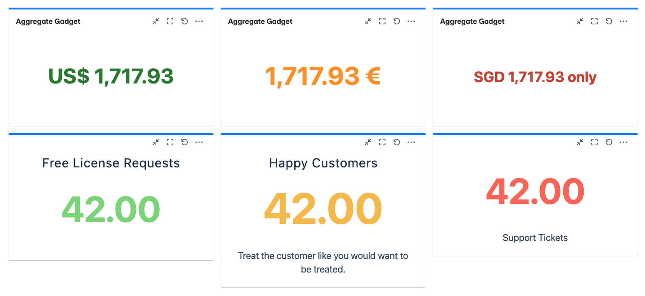Click the Support Tickets label
Image resolution: width=645 pixels, height=296 pixels.
click(535, 238)
